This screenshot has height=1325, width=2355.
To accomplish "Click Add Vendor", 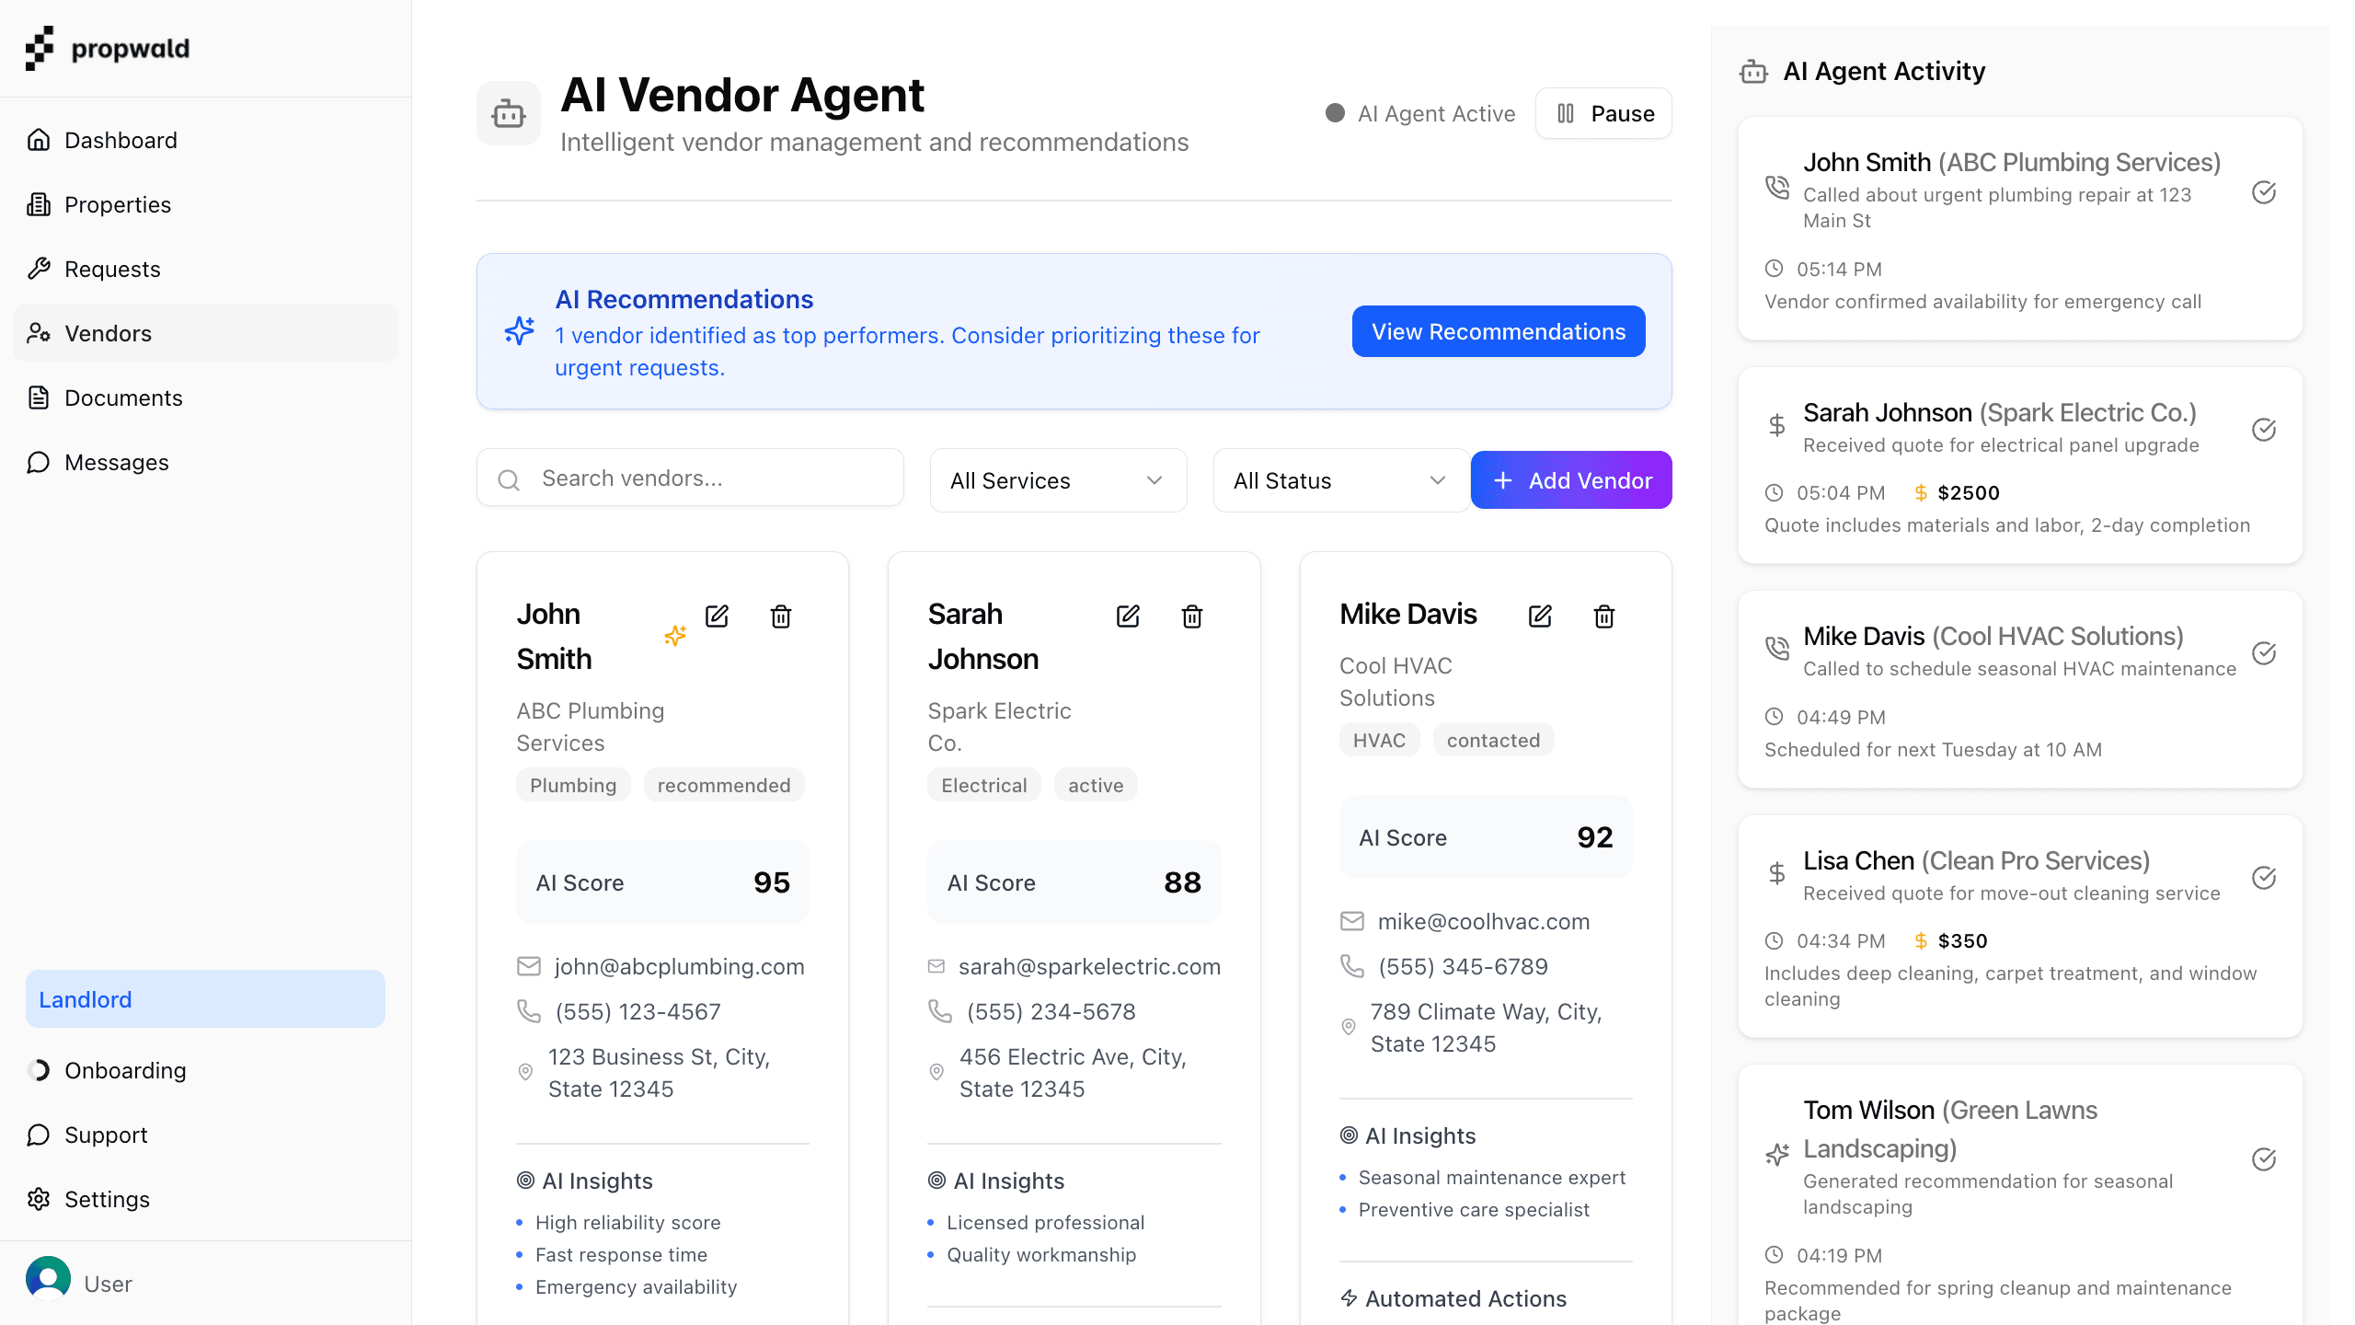I will [1570, 479].
